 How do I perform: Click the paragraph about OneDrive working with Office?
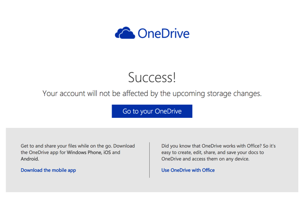[218, 152]
